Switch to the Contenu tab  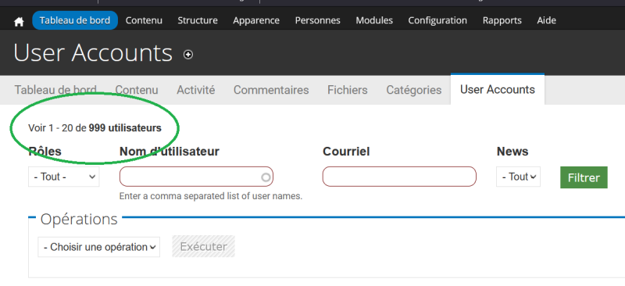(137, 90)
